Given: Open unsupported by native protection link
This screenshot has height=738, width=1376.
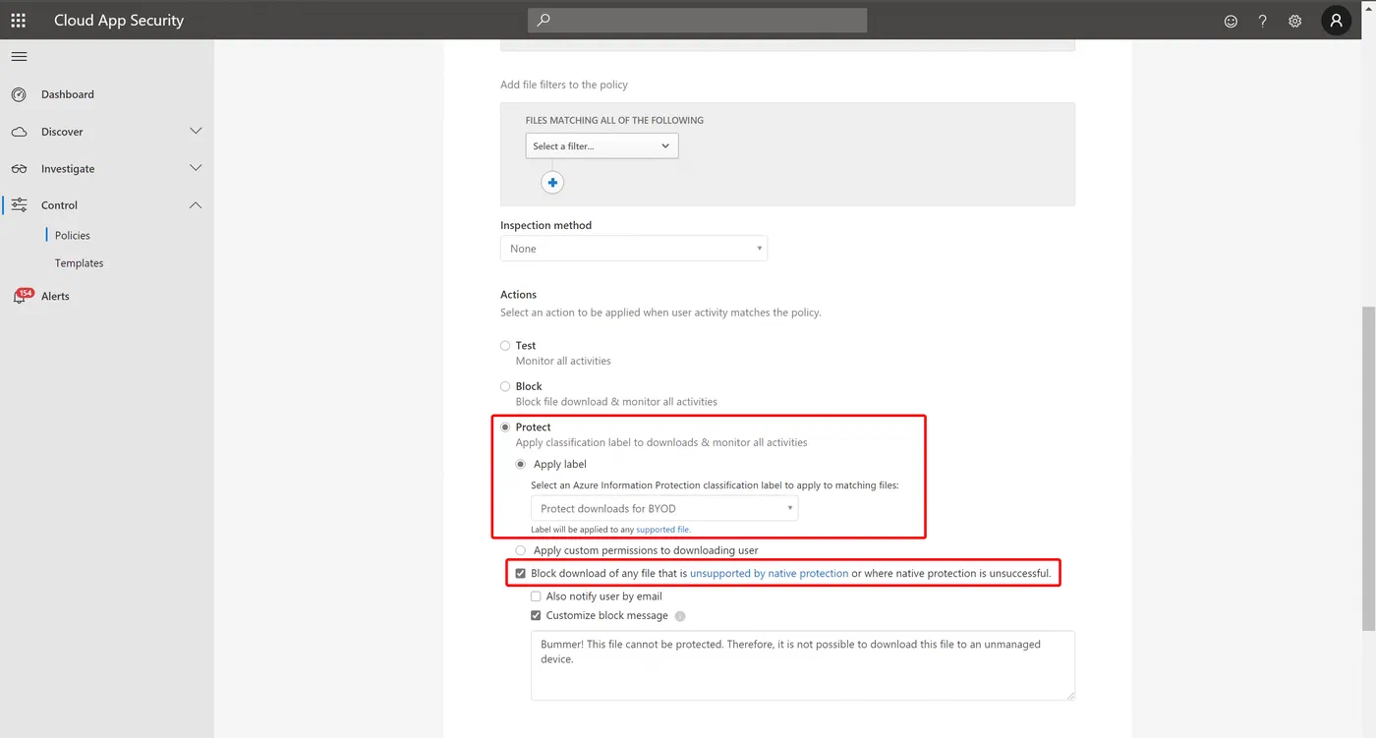Looking at the screenshot, I should 769,573.
